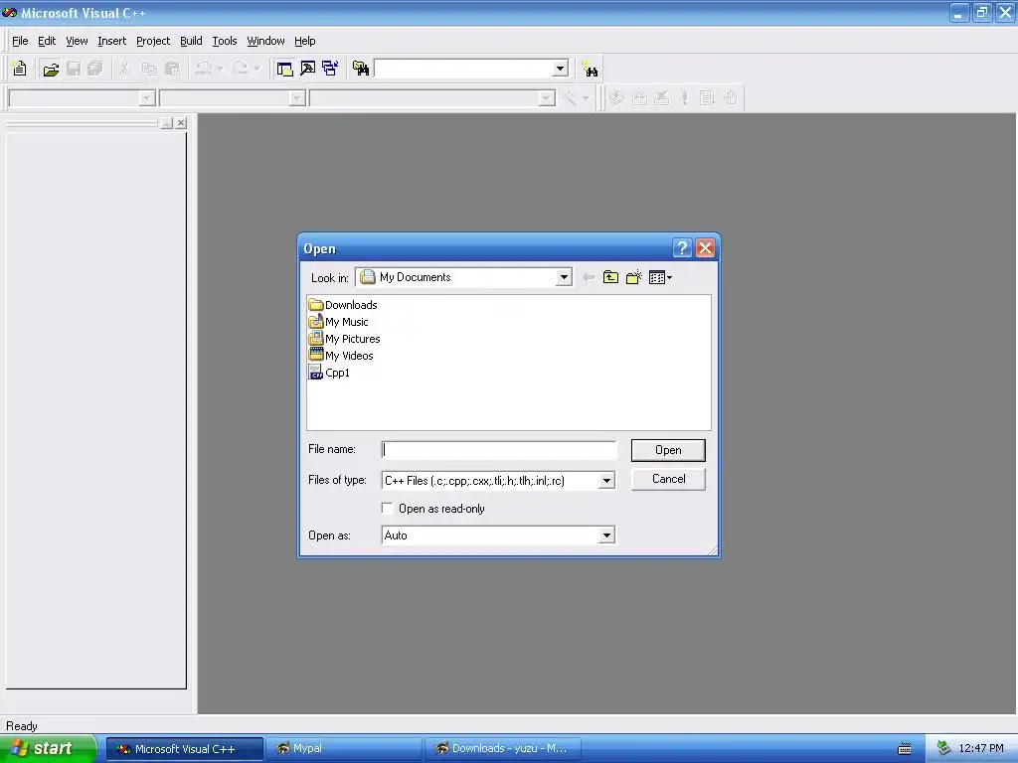The height and width of the screenshot is (763, 1018).
Task: Click the Open file toolbar icon
Action: 50,69
